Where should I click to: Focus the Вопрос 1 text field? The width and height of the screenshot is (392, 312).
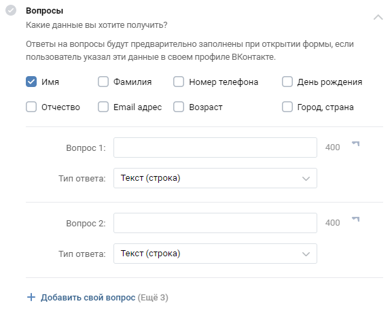tap(215, 148)
